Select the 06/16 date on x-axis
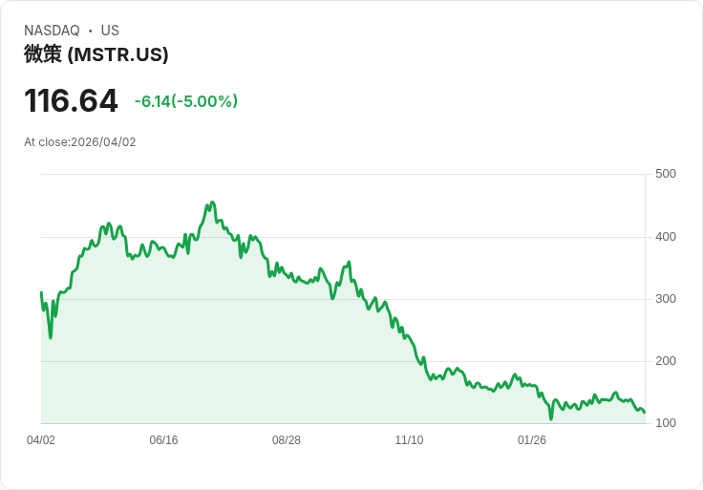Viewport: 703px width, 490px height. 163,440
